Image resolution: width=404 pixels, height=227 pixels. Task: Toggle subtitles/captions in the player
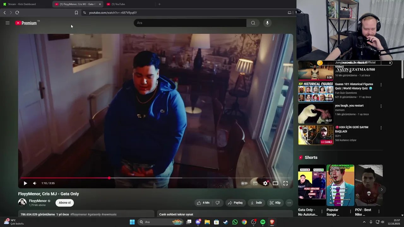coord(255,183)
